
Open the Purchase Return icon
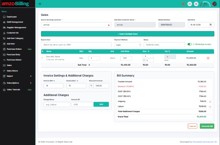[x=4, y=60]
